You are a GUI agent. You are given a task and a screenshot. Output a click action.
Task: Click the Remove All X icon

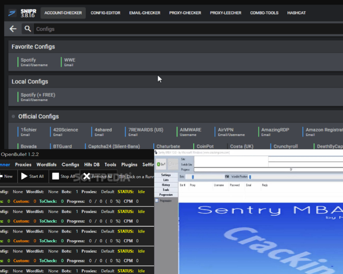click(87, 177)
